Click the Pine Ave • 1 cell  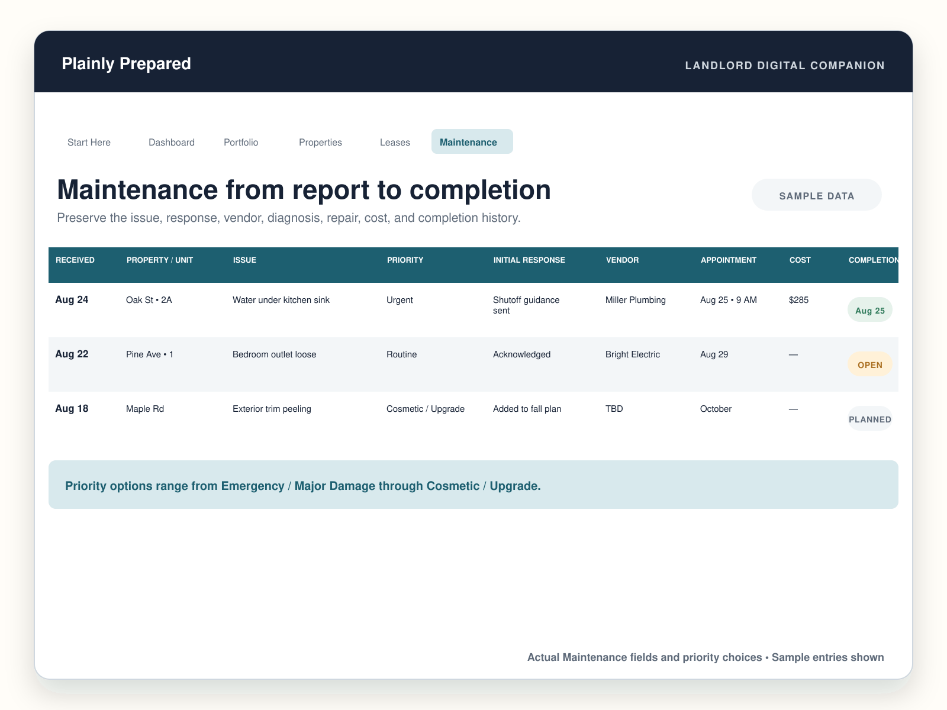150,354
